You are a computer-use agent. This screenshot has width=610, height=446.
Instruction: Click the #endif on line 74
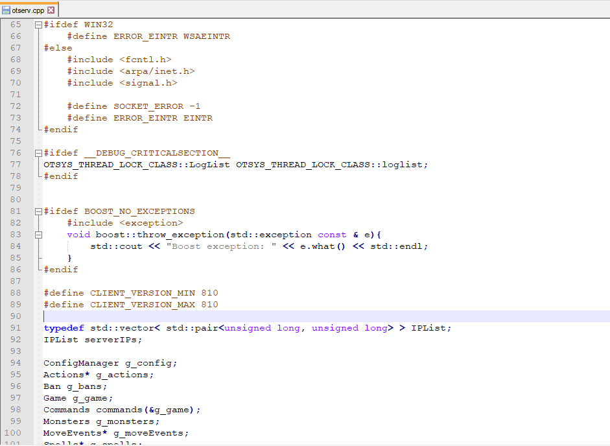[x=61, y=130]
